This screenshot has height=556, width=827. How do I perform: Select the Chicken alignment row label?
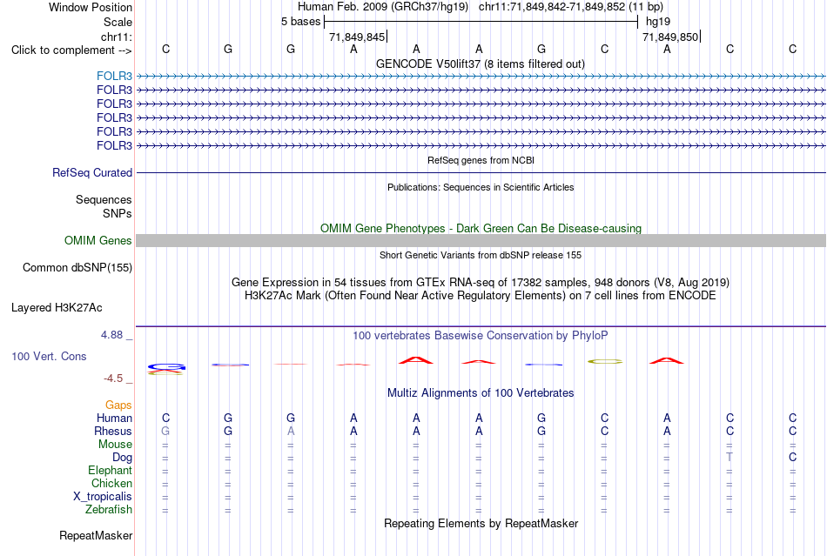tap(111, 483)
